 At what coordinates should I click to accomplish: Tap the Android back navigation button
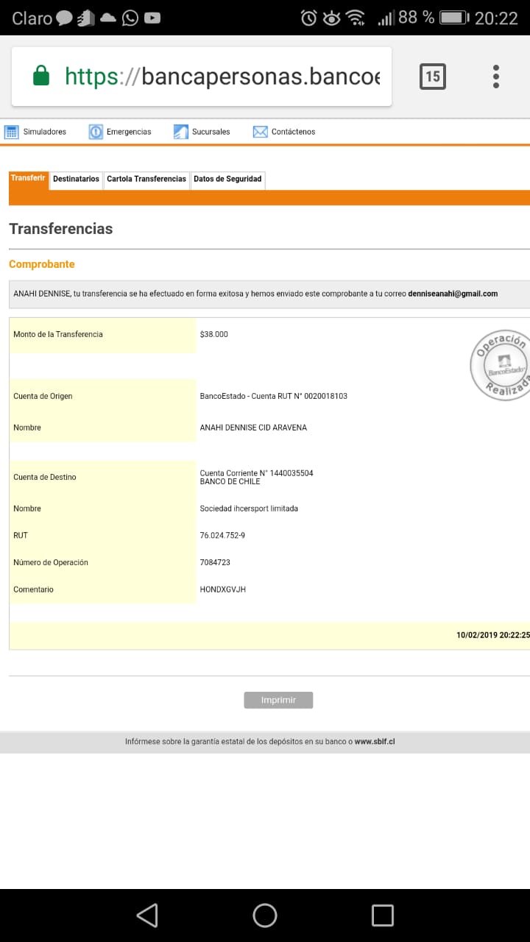point(147,915)
